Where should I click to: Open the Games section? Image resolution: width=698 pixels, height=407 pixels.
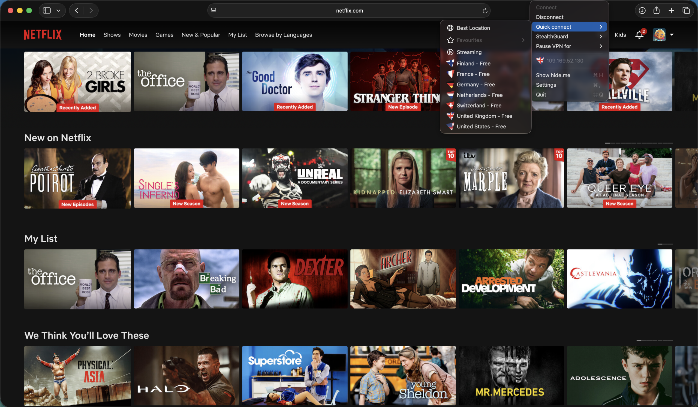(x=164, y=35)
